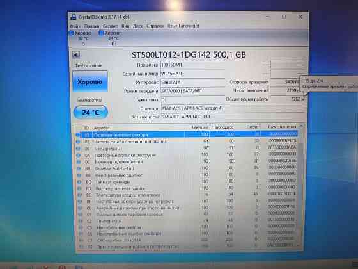Open the Вид menu
358x269 pixels.
point(125,26)
